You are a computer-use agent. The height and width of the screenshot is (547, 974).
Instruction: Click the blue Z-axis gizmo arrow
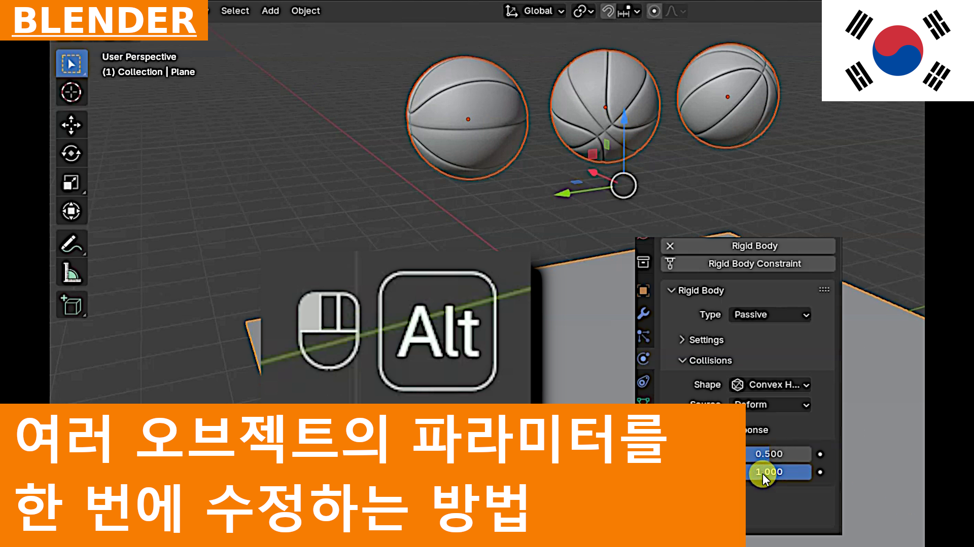(x=624, y=116)
